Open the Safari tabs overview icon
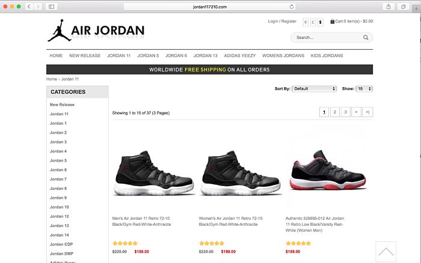Screen dimensions: 421x263 pyautogui.click(x=403, y=7)
